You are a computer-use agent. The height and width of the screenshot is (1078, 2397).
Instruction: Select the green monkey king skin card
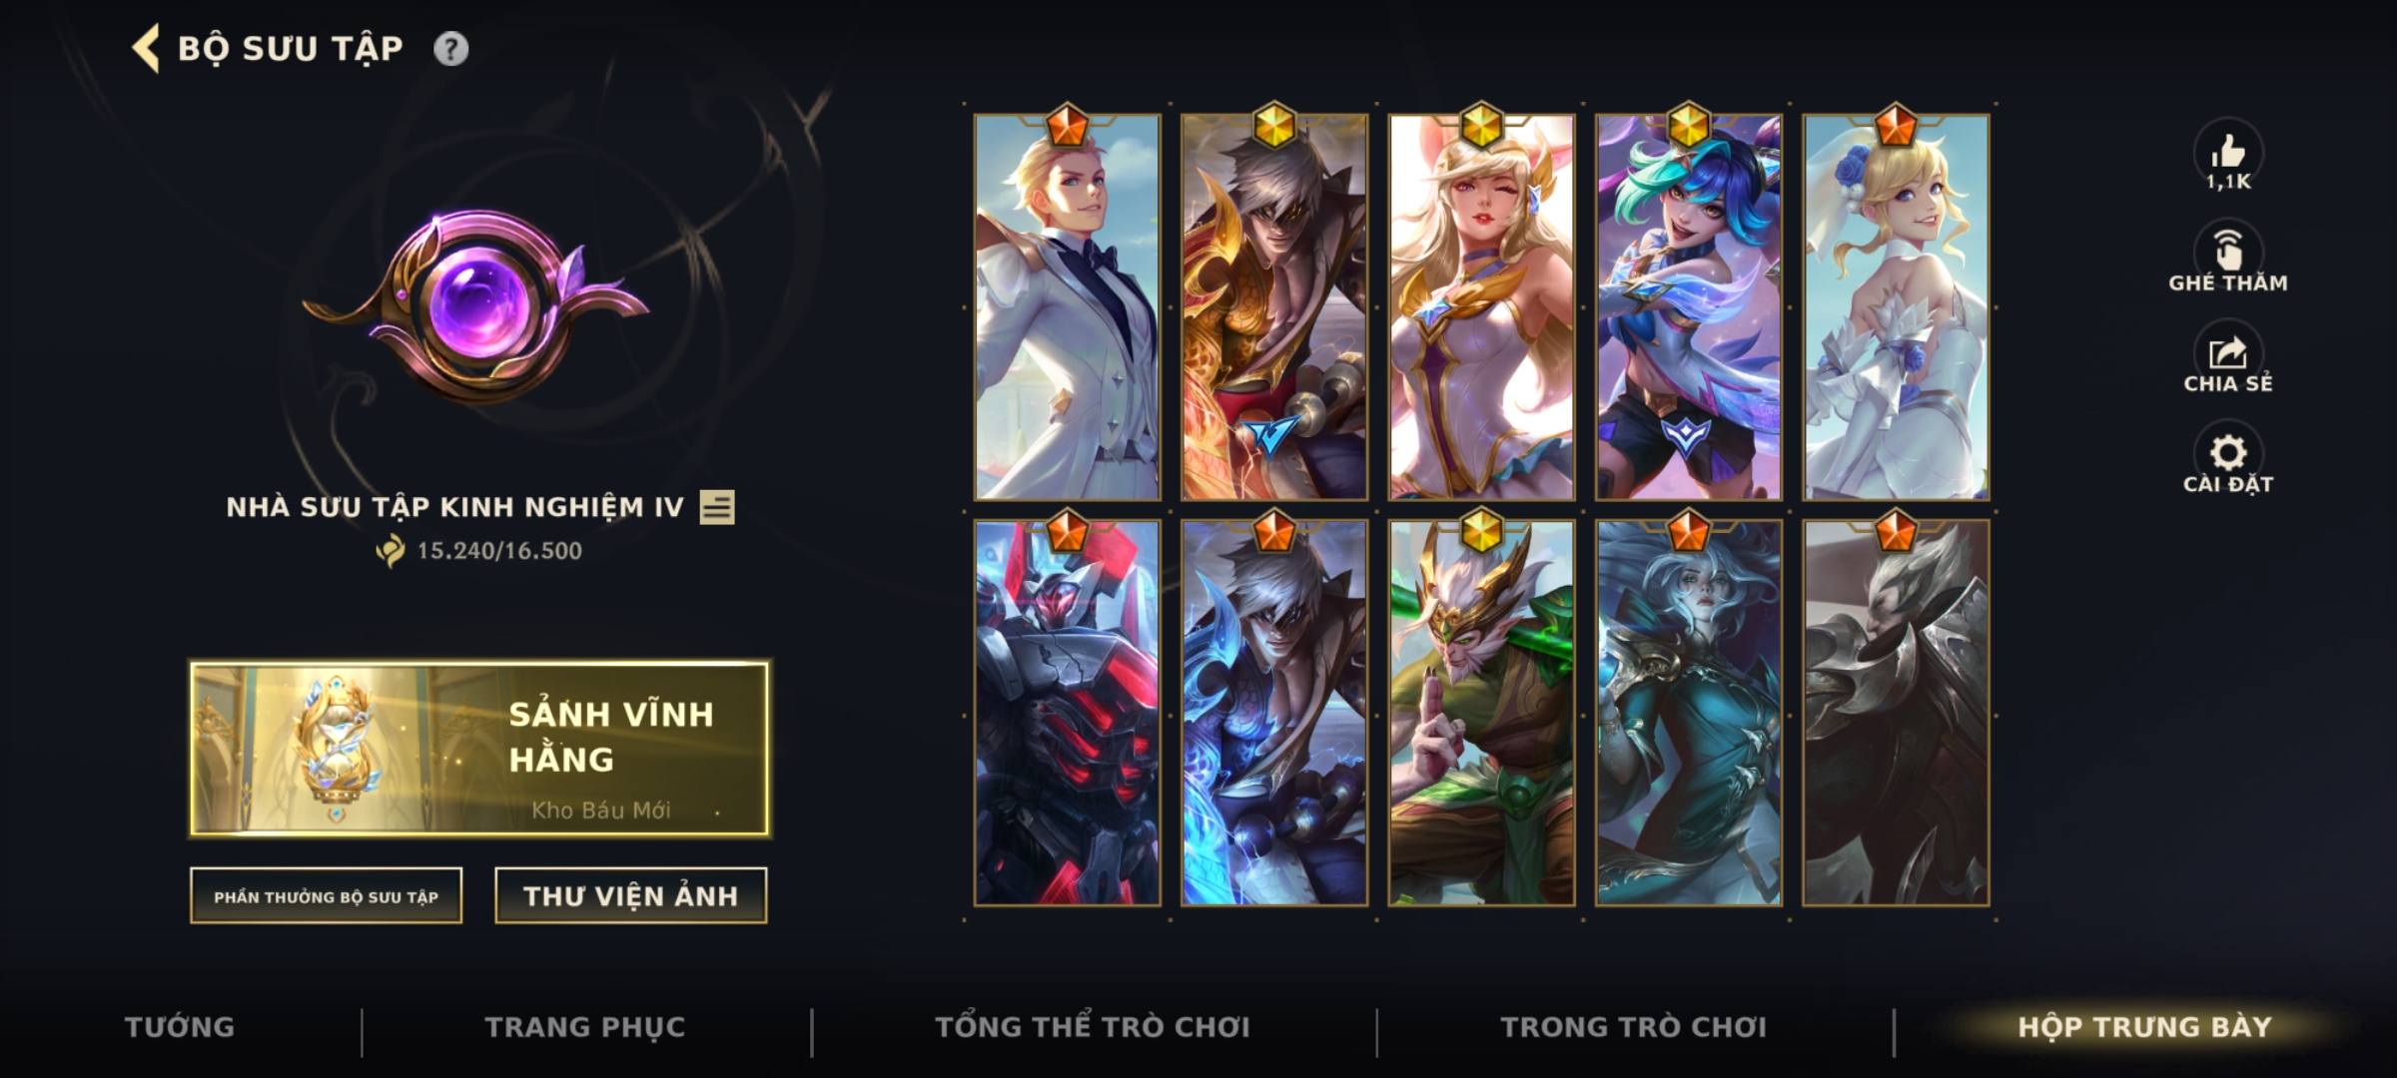(x=1481, y=713)
